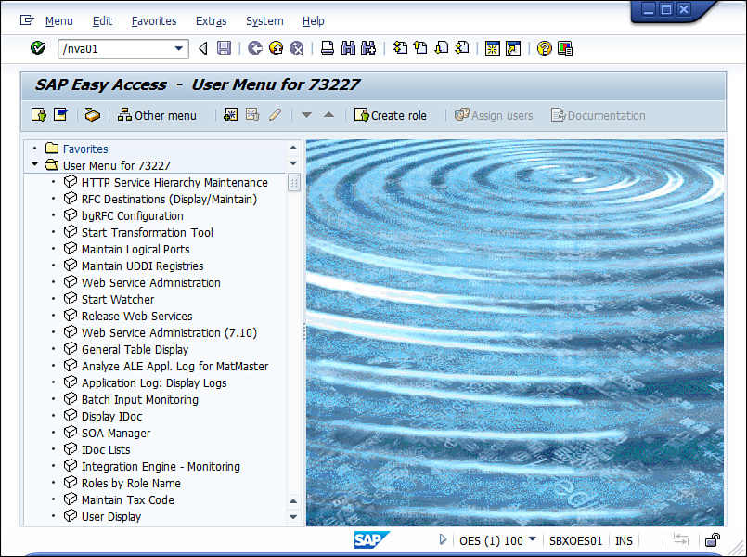Open the command field history dropdown arrow
This screenshot has width=747, height=557.
point(179,48)
